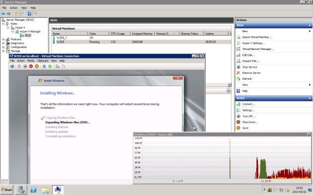Open Server Manager's File menu
Viewport: 313px width, 195px height.
pos(4,8)
